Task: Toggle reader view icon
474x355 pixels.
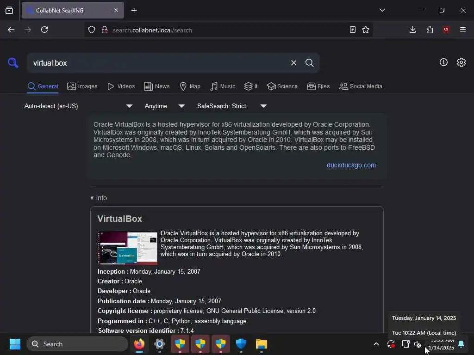Action: click(352, 30)
